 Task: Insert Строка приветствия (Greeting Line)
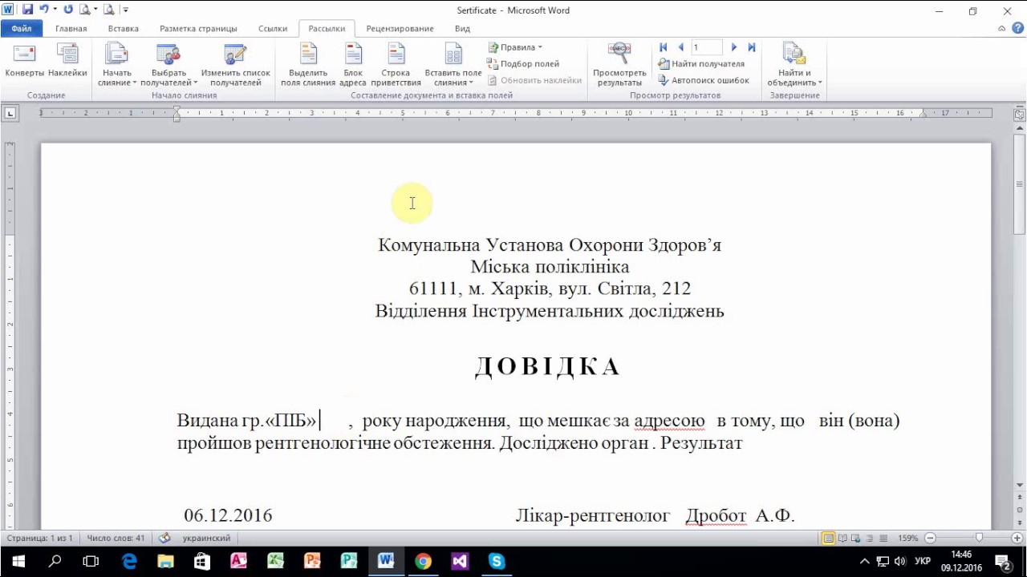click(396, 65)
